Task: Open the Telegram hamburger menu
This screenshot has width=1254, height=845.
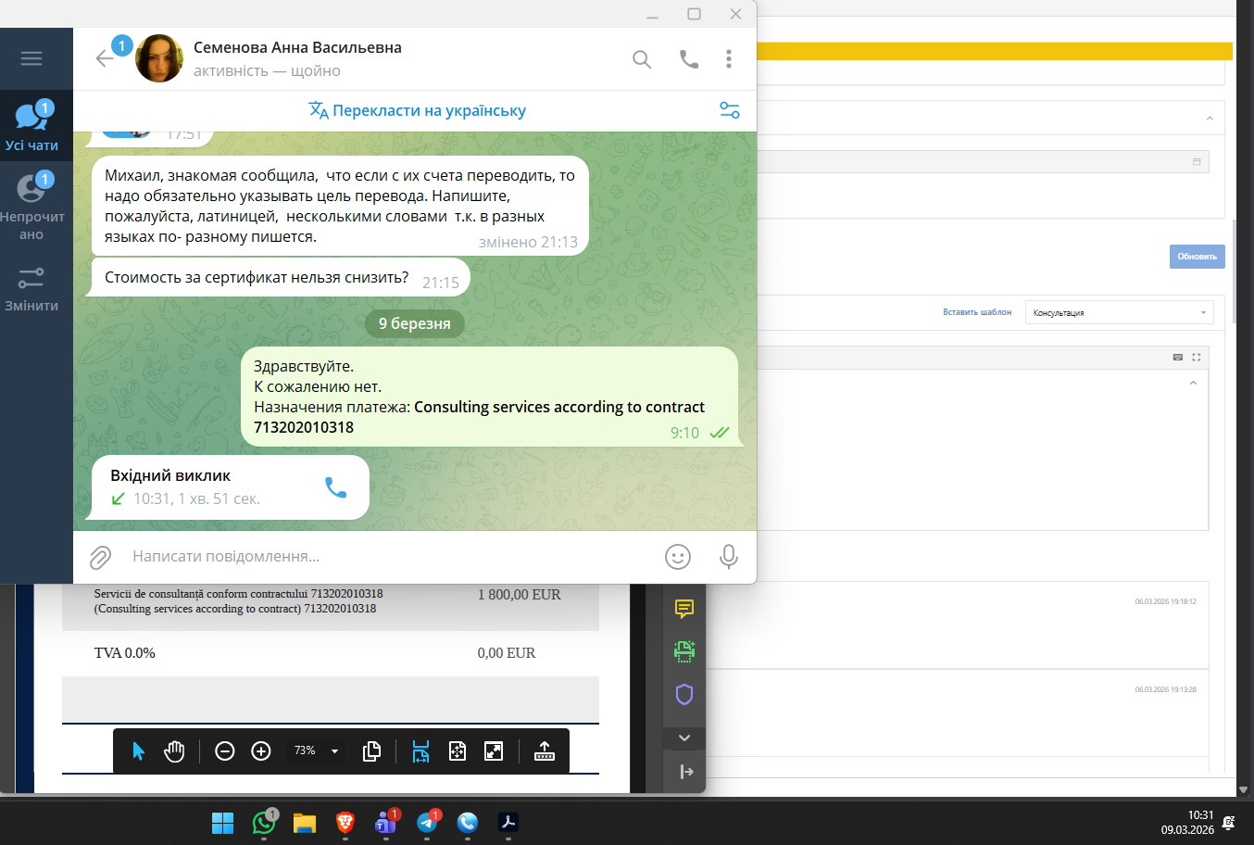Action: coord(31,58)
